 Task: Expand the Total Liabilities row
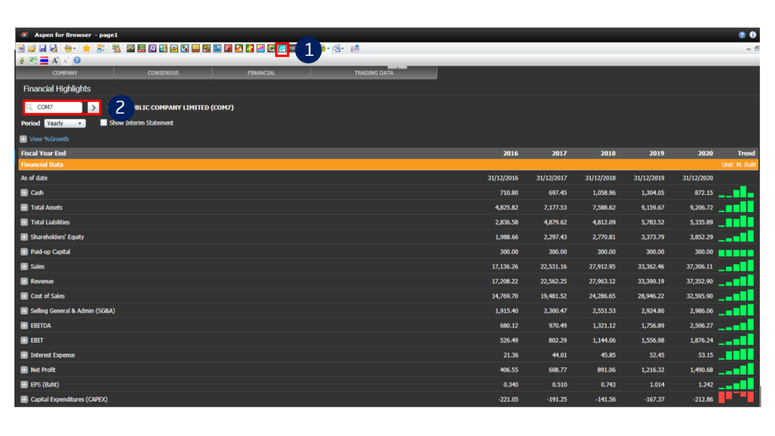point(24,222)
